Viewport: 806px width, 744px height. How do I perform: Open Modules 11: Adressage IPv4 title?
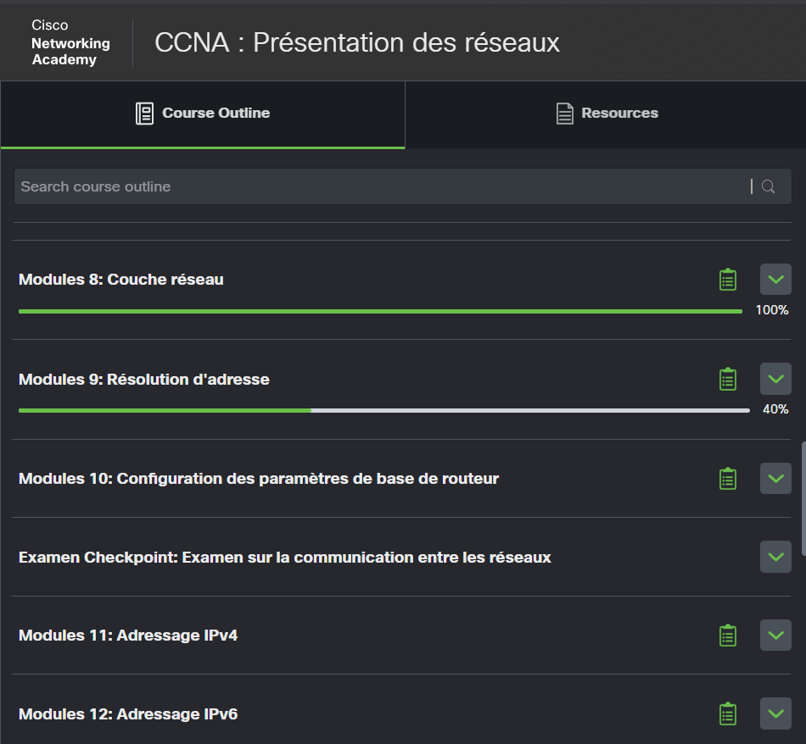point(128,636)
